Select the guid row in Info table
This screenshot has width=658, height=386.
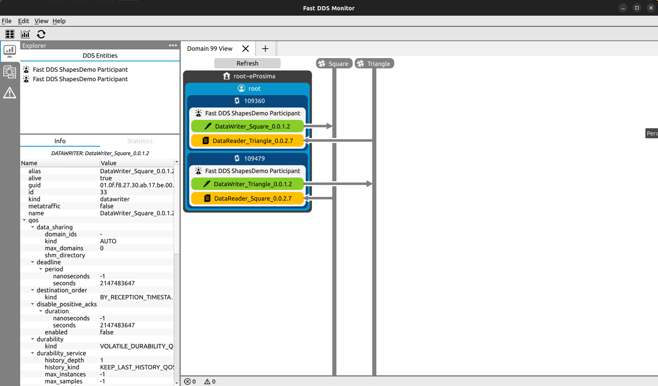tap(97, 185)
